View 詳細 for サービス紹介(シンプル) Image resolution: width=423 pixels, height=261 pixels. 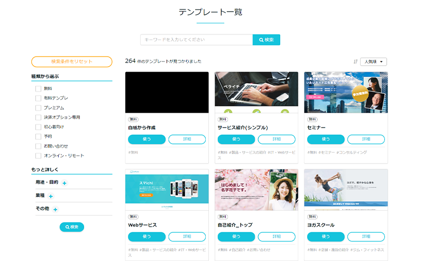(277, 139)
